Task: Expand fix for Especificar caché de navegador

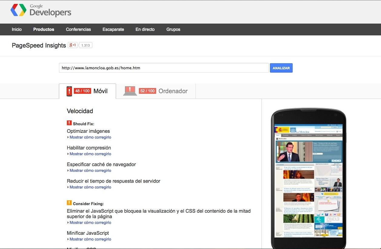Action: [90, 171]
